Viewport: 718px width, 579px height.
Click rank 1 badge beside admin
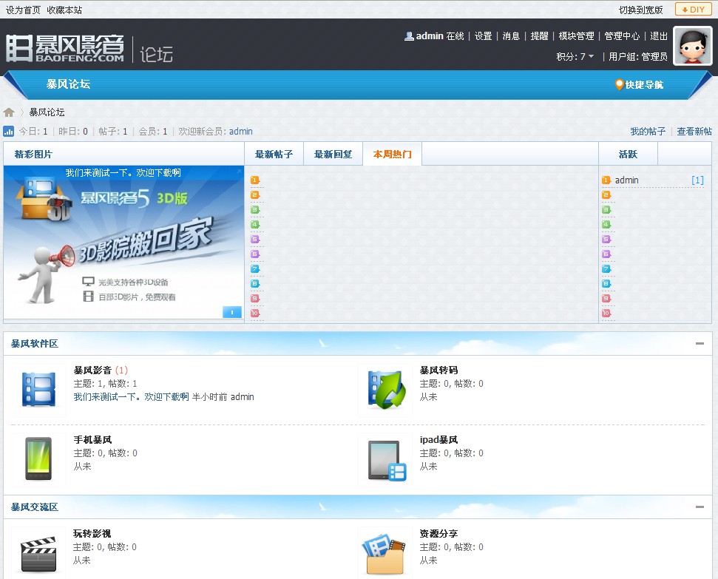tap(606, 180)
